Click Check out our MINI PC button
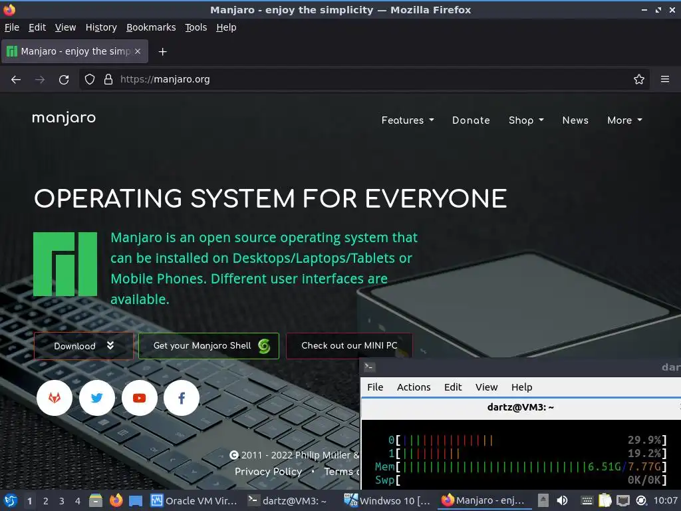The image size is (681, 511). [x=349, y=346]
